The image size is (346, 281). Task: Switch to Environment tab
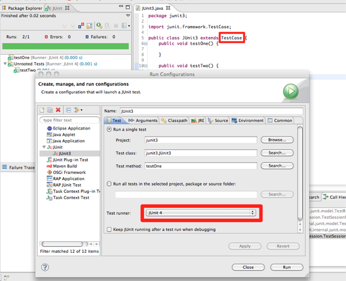[247, 120]
